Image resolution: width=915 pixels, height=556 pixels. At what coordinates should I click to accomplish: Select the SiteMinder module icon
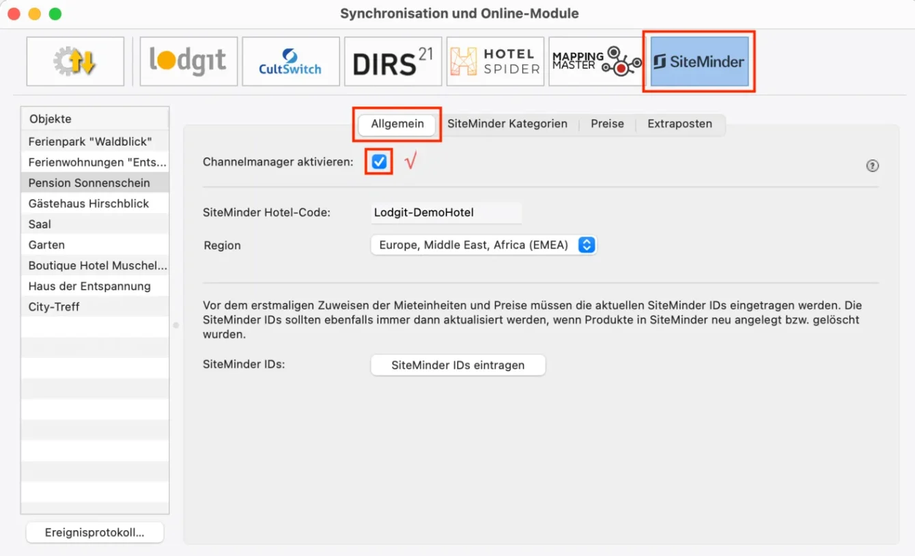tap(699, 61)
